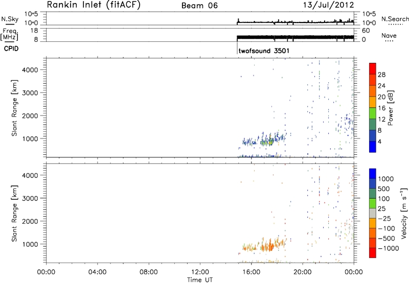This screenshot has height=283, width=409.
Task: Click the '60' label on the Nave axis
Action: 366,31
